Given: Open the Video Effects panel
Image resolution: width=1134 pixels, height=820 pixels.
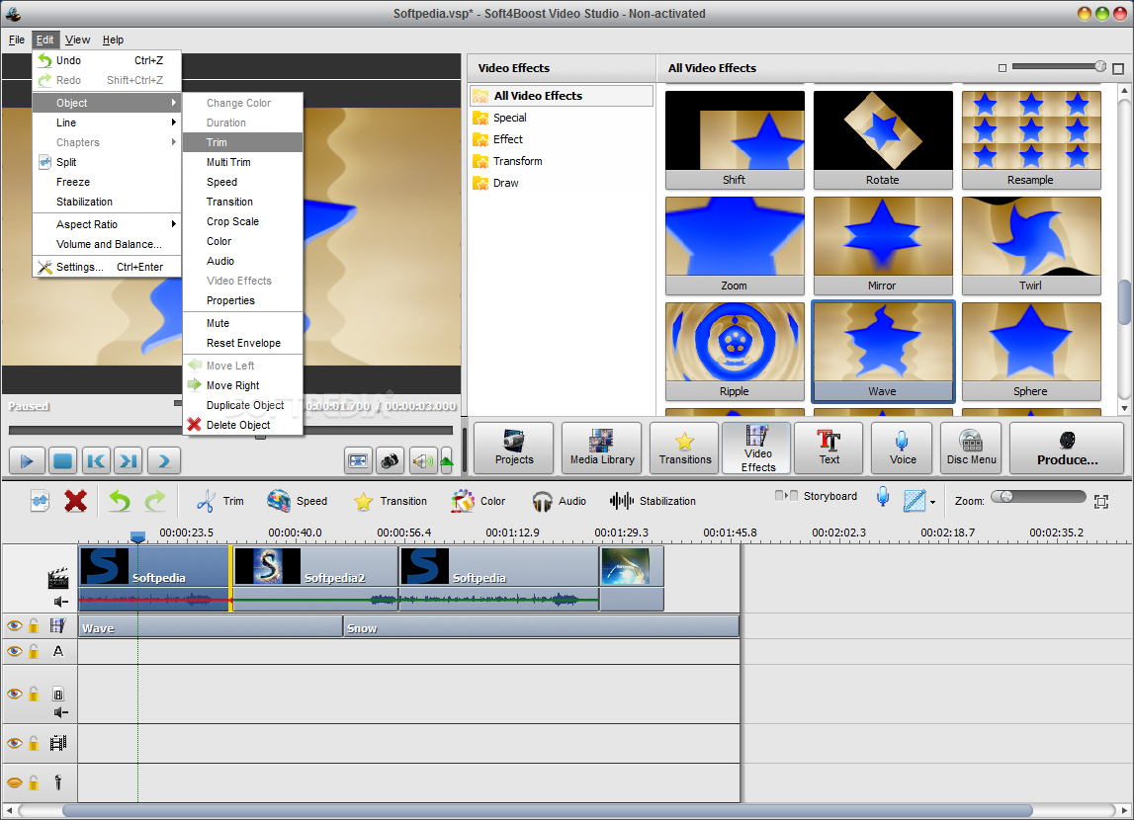Looking at the screenshot, I should 757,448.
